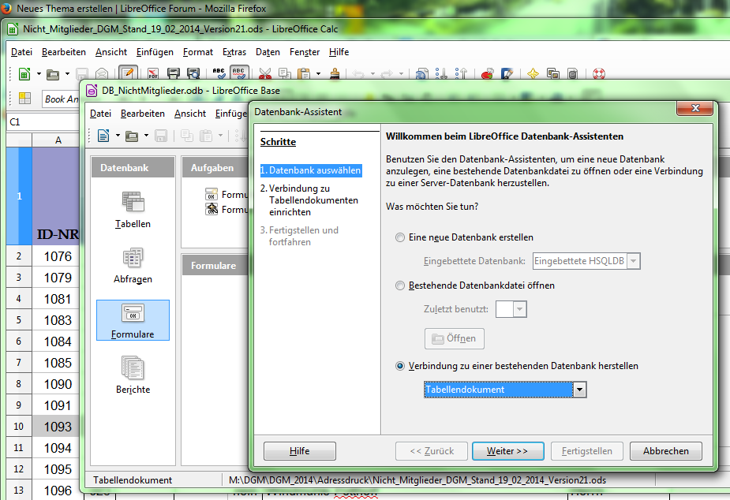Click Sort Ascending icon in Calc toolbar
The image size is (730, 500).
tap(441, 73)
